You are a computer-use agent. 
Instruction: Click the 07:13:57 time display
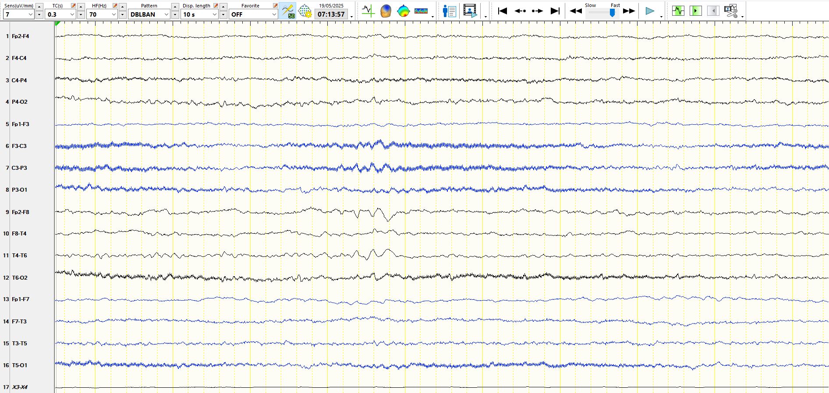331,14
